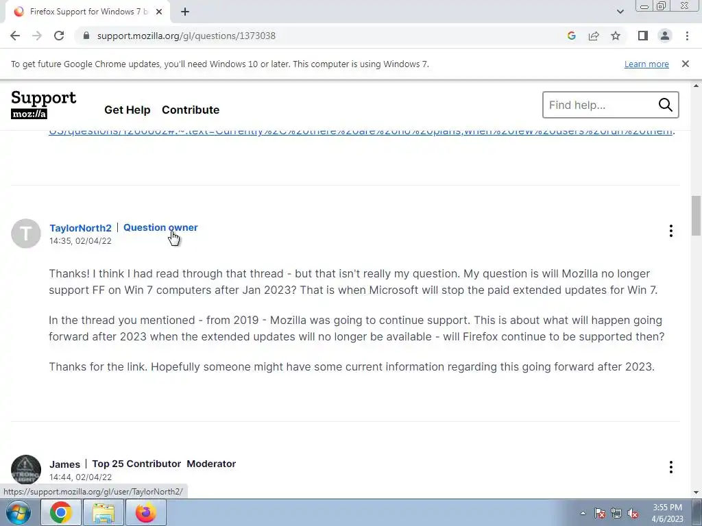702x526 pixels.
Task: Select the Firefox Support browser tab
Action: [88, 12]
